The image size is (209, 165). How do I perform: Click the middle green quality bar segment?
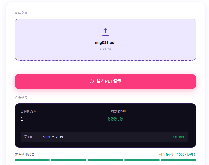[x=105, y=160]
